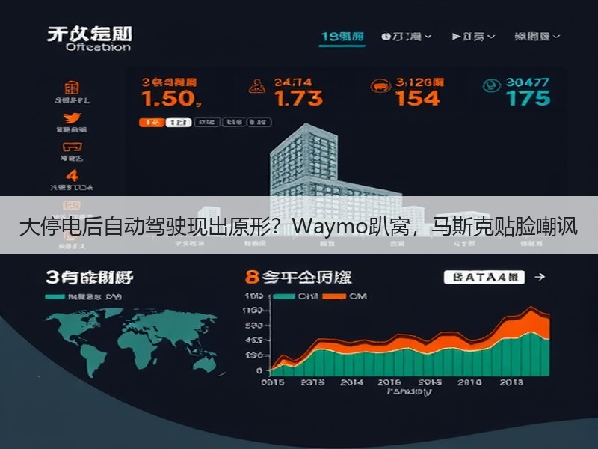
Task: Open the Oftestion logo at top left
Action: coord(90,39)
